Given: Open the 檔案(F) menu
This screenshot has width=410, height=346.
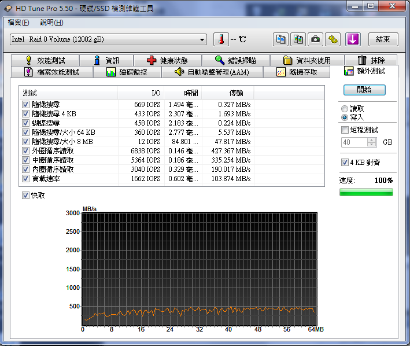Looking at the screenshot, I should pyautogui.click(x=19, y=23).
